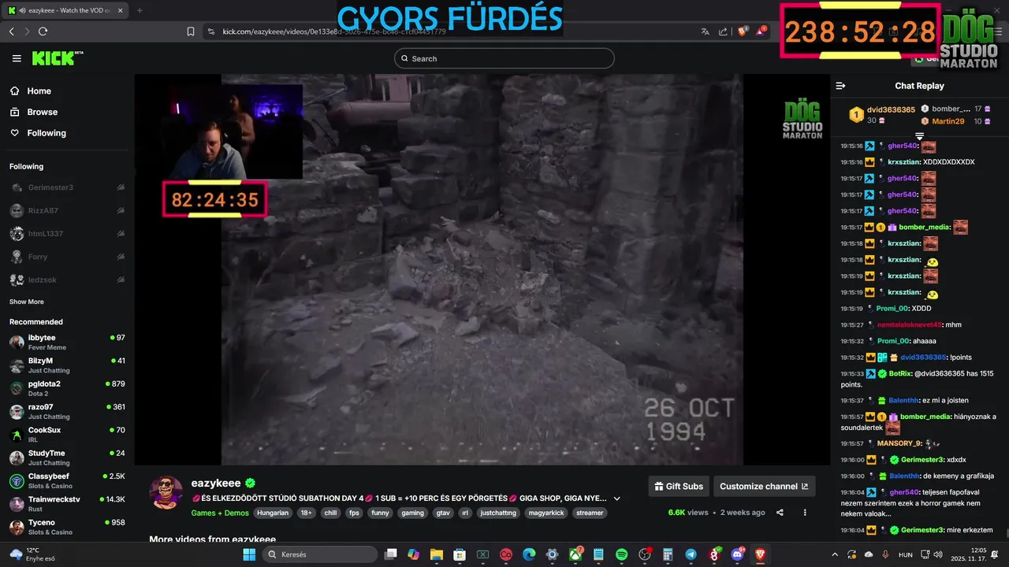This screenshot has height=567, width=1009.
Task: Open followed channel ledzsok
Action: [67, 280]
